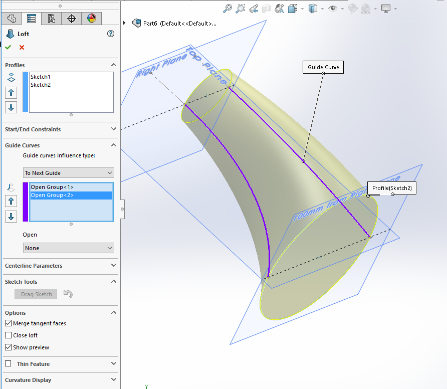Open the guide curves influence type dropdown
Viewport: 447px width, 389px height.
(x=68, y=172)
